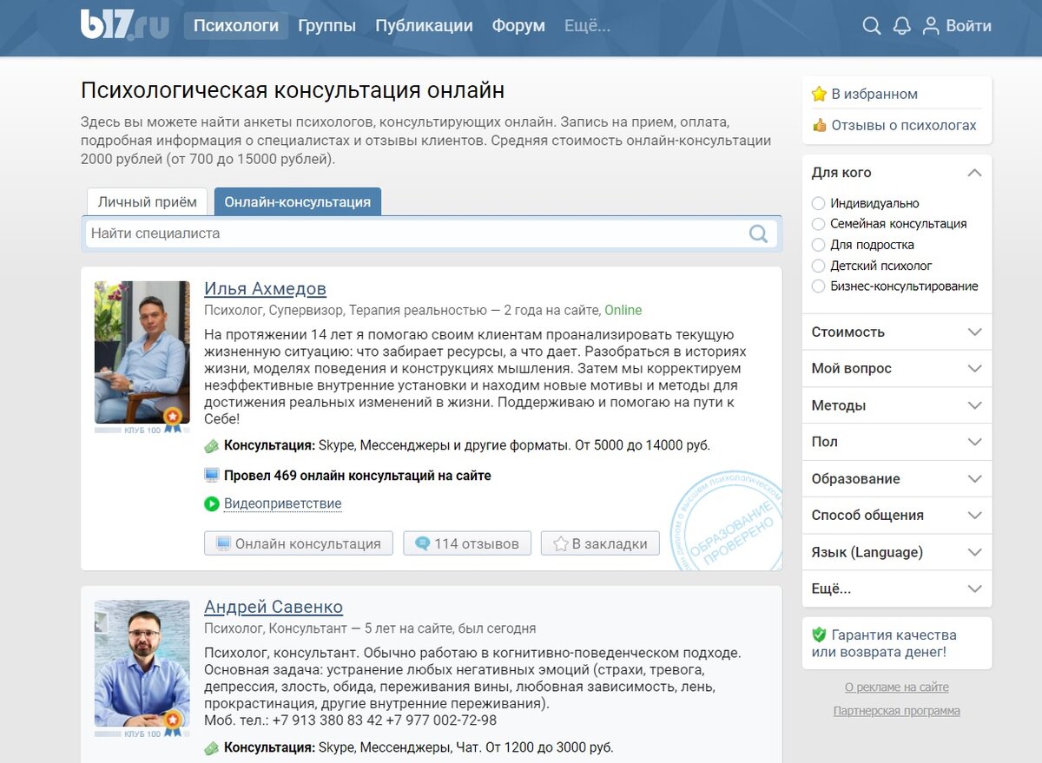Expand the Способ общения filter
The width and height of the screenshot is (1042, 763).
(897, 515)
